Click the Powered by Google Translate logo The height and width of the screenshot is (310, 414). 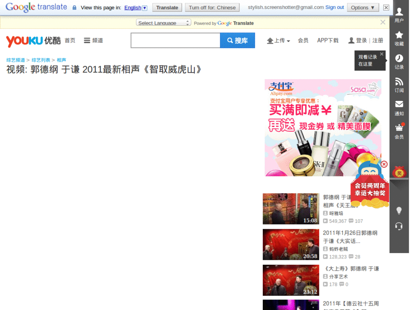pyautogui.click(x=236, y=23)
